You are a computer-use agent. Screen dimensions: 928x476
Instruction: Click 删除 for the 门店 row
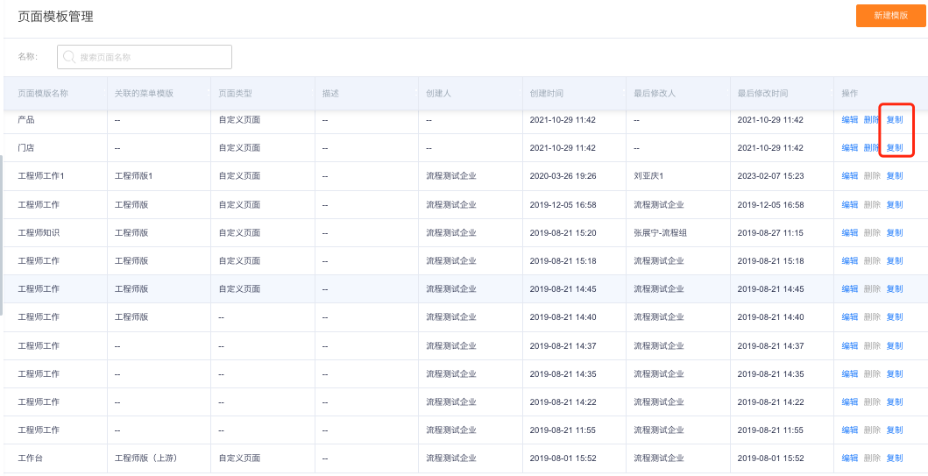point(872,147)
